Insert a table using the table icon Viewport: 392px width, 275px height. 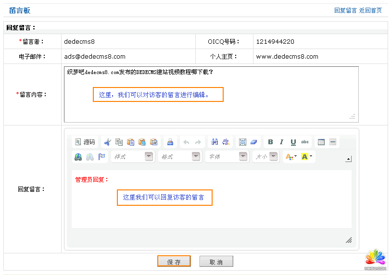pos(321,142)
